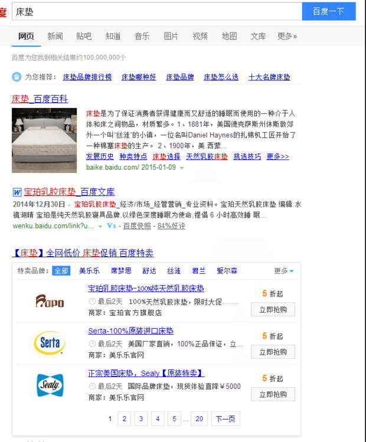The width and height of the screenshot is (366, 442).
Task: Switch to the 贴吧 tab
Action: click(84, 36)
